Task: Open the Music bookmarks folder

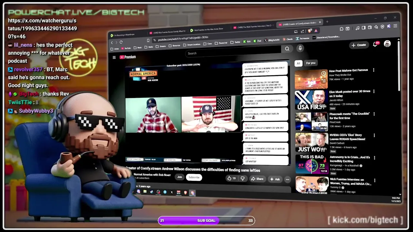Action: tap(137, 47)
